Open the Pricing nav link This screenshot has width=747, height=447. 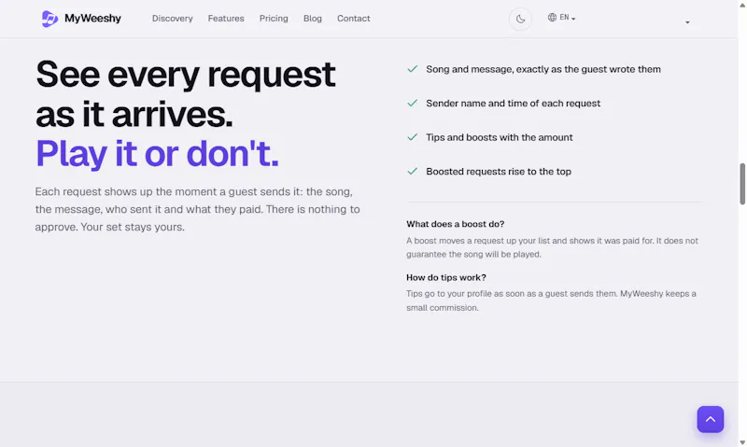pyautogui.click(x=274, y=19)
